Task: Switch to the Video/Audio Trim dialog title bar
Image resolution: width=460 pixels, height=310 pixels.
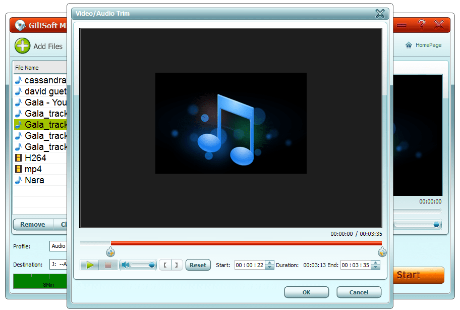Action: [x=227, y=14]
